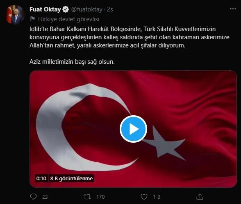Click the 23 replies count

point(45,197)
